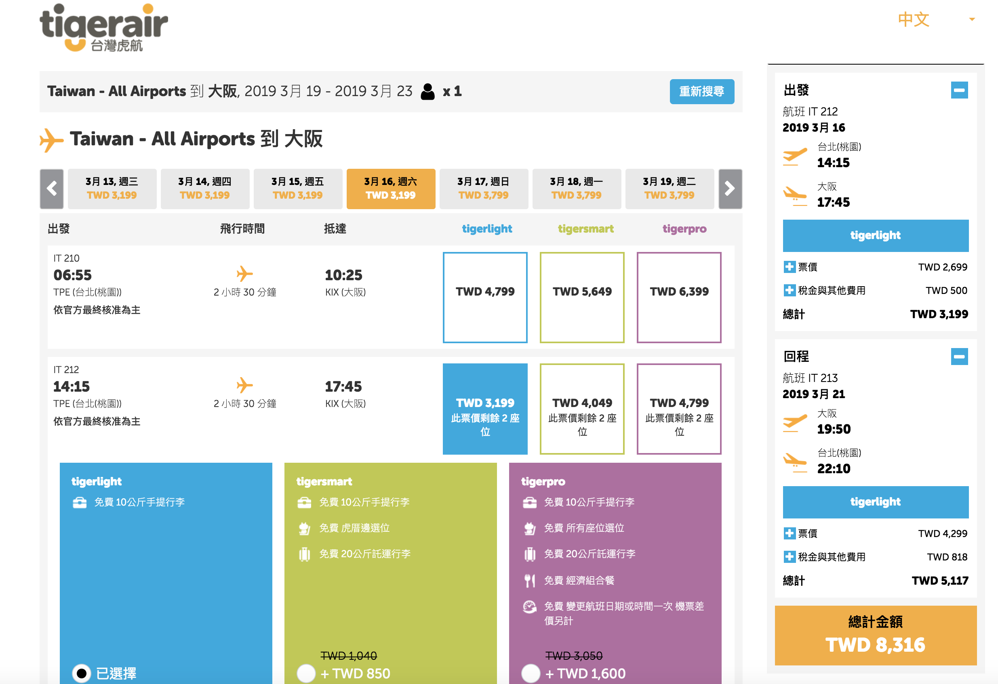998x684 pixels.
Task: Select the 3月 14, 週四 date tab
Action: (x=205, y=189)
